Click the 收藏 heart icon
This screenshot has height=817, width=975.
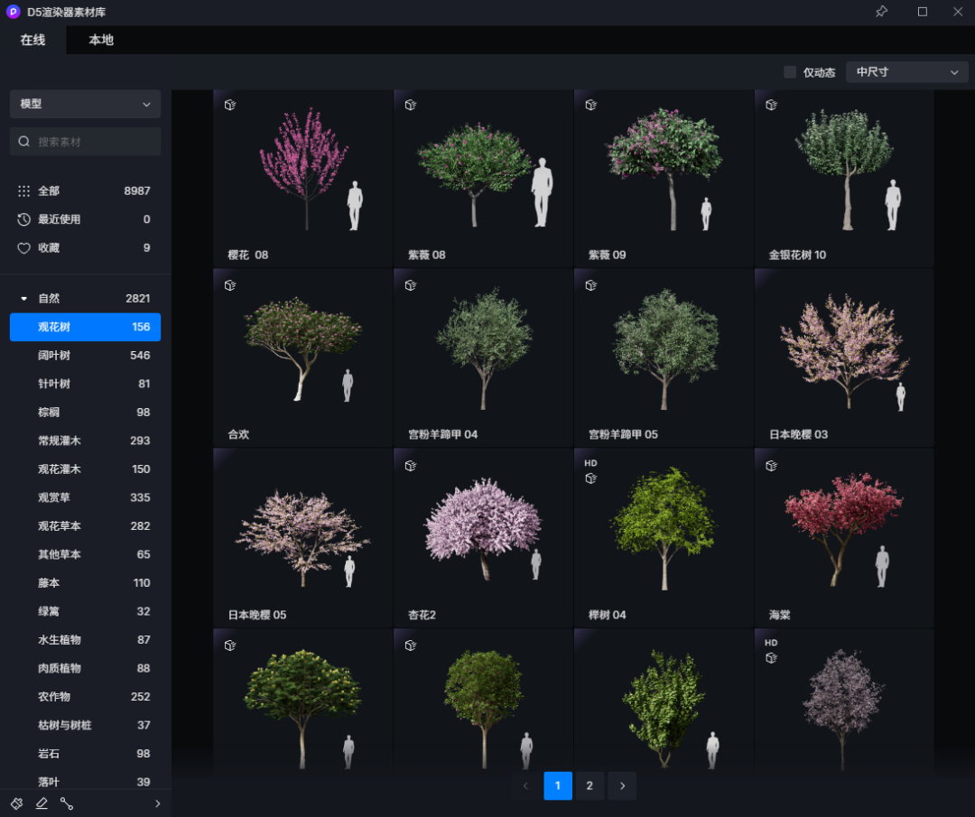24,248
